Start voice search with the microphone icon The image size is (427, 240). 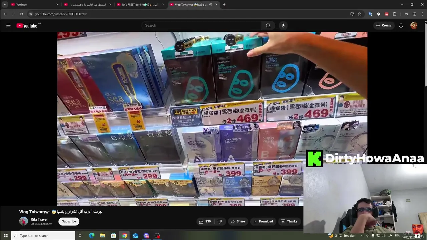[283, 25]
